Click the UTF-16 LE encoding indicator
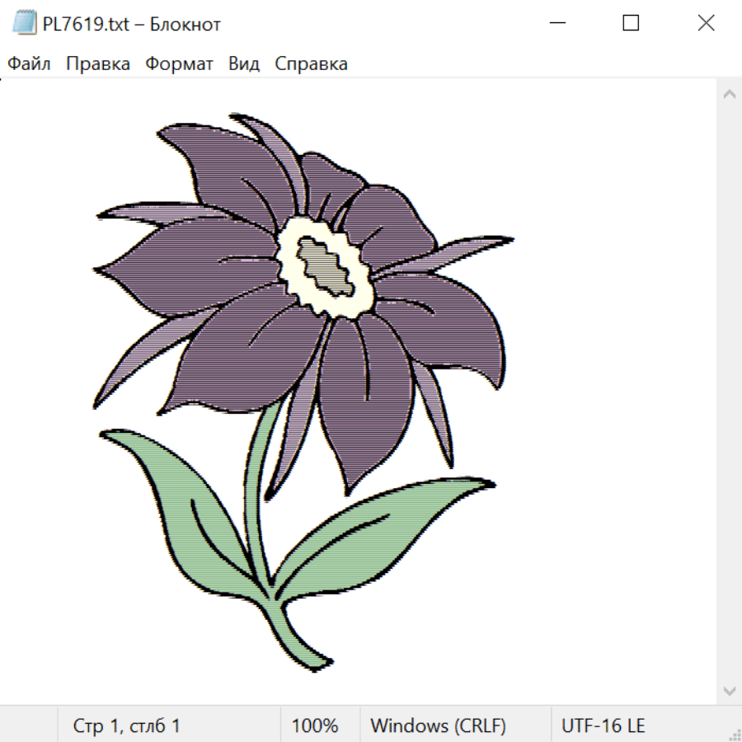 click(x=603, y=726)
